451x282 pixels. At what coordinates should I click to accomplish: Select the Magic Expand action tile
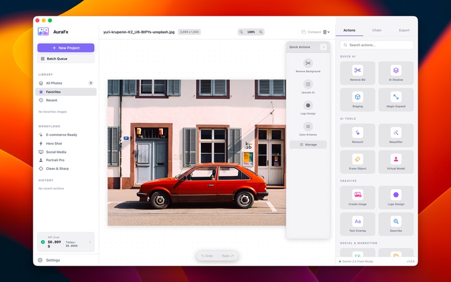[396, 100]
